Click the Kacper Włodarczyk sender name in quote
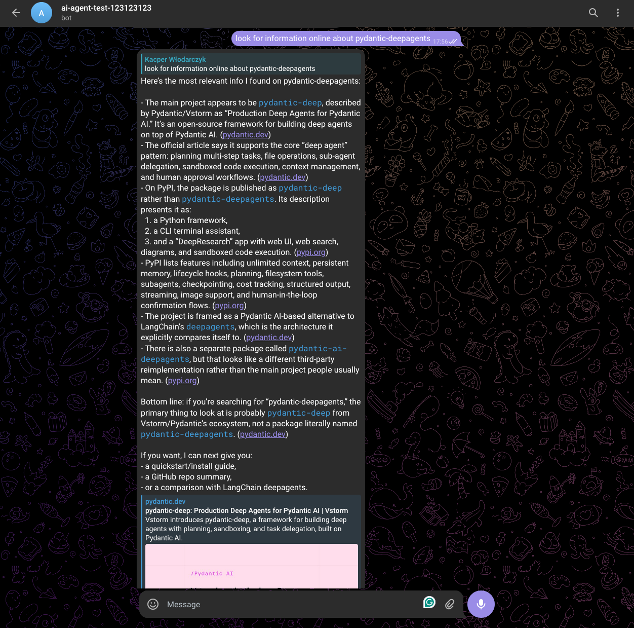 (x=175, y=59)
